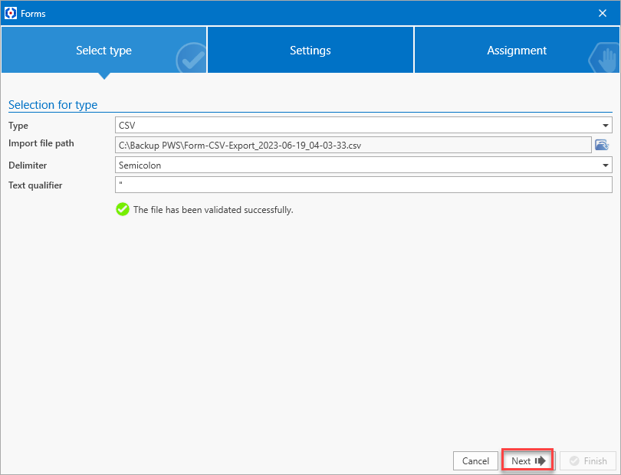Click the 'file has been validated successfully' message
621x475 pixels.
pos(213,210)
